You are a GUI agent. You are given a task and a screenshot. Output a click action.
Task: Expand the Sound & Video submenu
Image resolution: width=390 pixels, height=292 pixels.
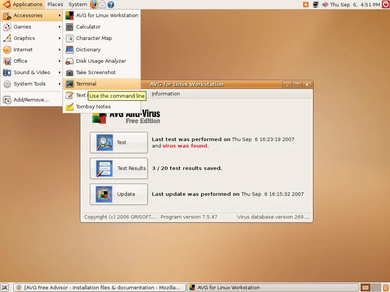[x=32, y=73]
